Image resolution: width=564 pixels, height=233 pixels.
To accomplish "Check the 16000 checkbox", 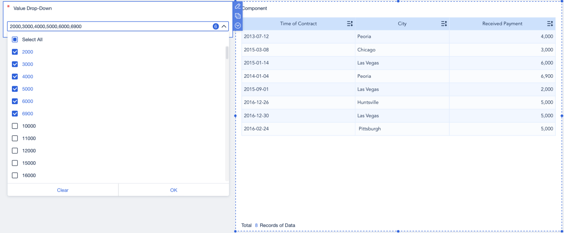I will [15, 175].
